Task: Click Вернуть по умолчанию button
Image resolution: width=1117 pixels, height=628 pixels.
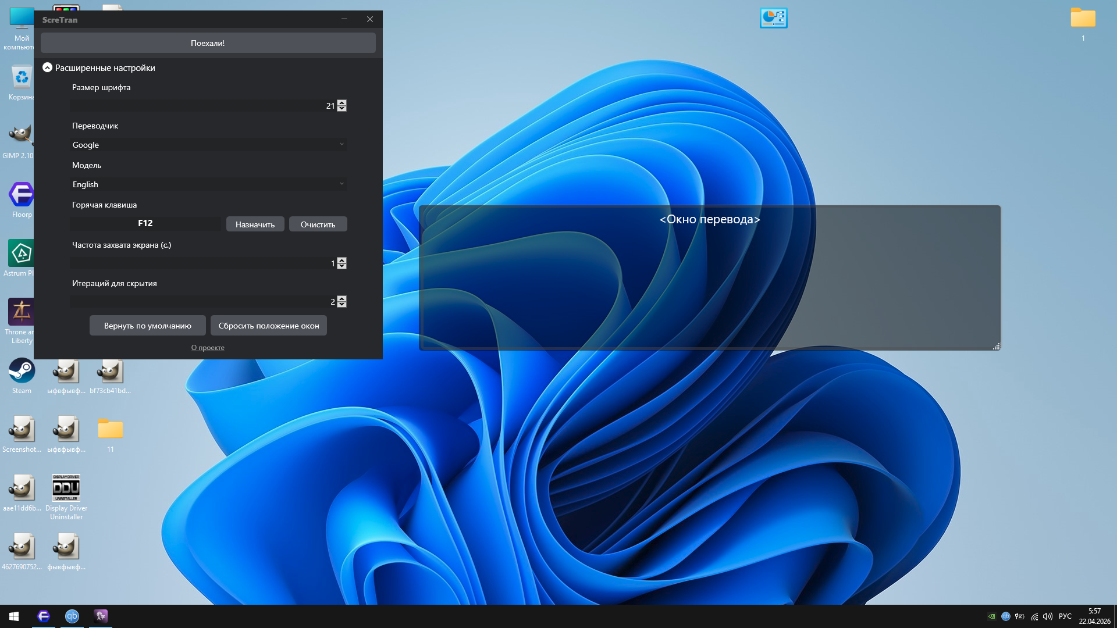Action: pyautogui.click(x=147, y=326)
